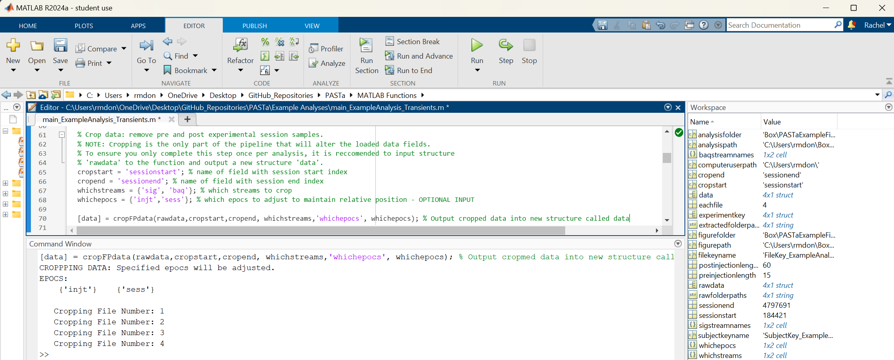The width and height of the screenshot is (894, 360).
Task: Collapse the code fold at line 61
Action: pos(62,135)
